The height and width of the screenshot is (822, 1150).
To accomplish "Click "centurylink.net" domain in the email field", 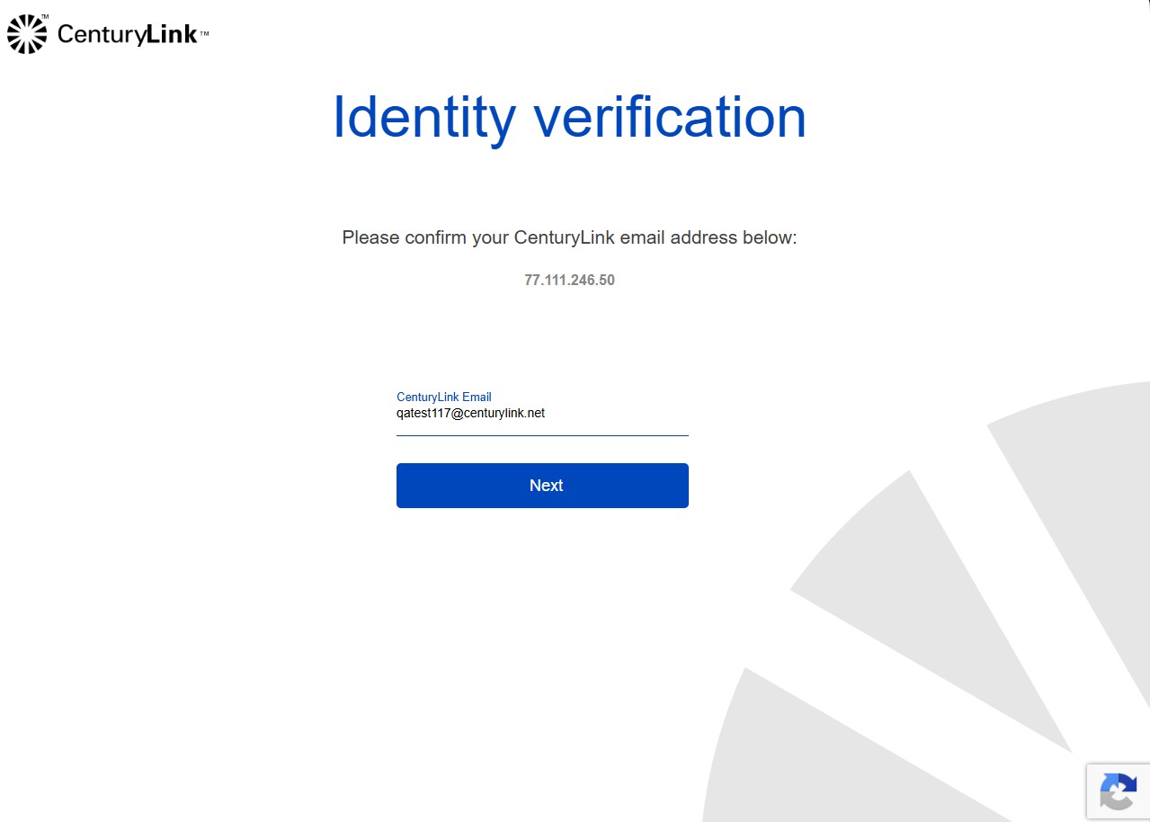I will [x=504, y=414].
